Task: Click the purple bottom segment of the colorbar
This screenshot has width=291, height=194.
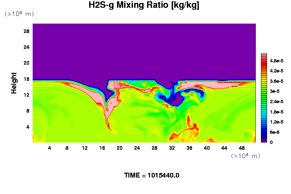Action: pyautogui.click(x=264, y=141)
